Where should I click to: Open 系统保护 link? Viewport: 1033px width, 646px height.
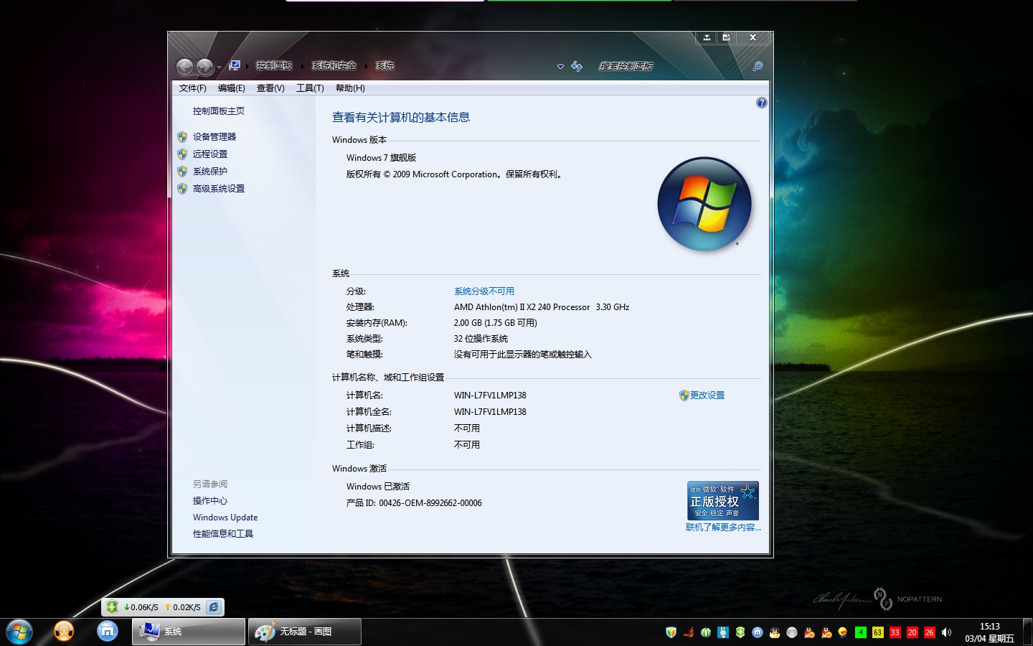click(210, 172)
